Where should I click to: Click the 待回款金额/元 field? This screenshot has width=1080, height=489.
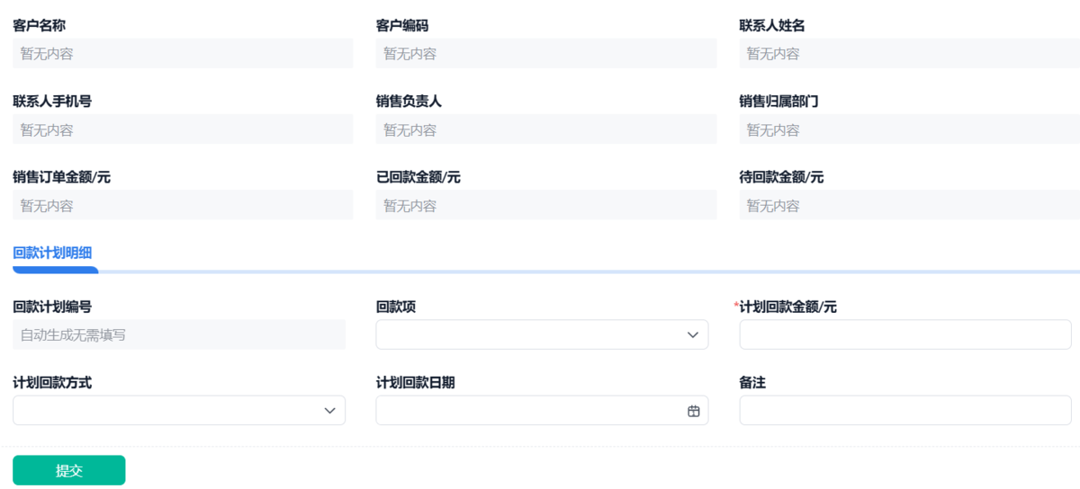pyautogui.click(x=910, y=206)
